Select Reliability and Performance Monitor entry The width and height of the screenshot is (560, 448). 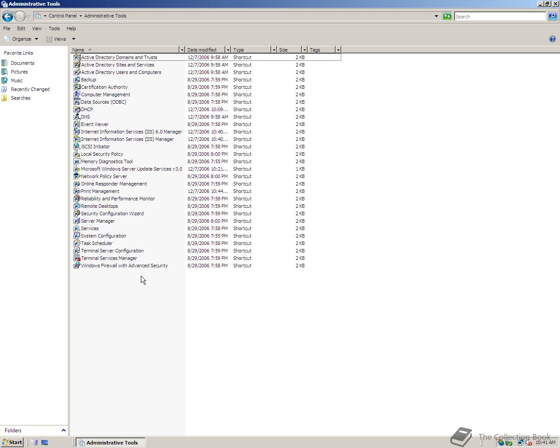pos(118,199)
